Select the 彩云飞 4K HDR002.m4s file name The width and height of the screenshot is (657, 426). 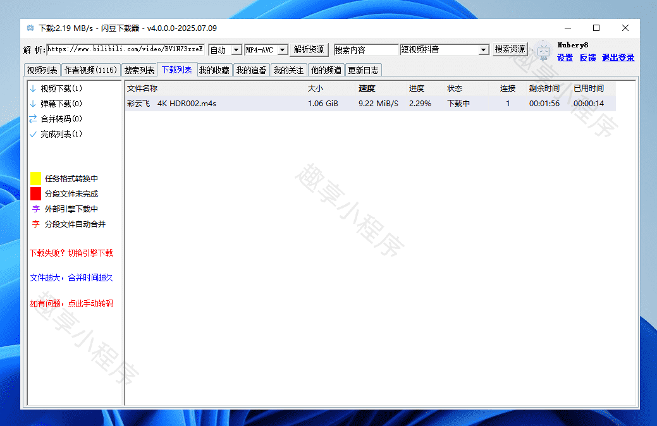tap(171, 104)
